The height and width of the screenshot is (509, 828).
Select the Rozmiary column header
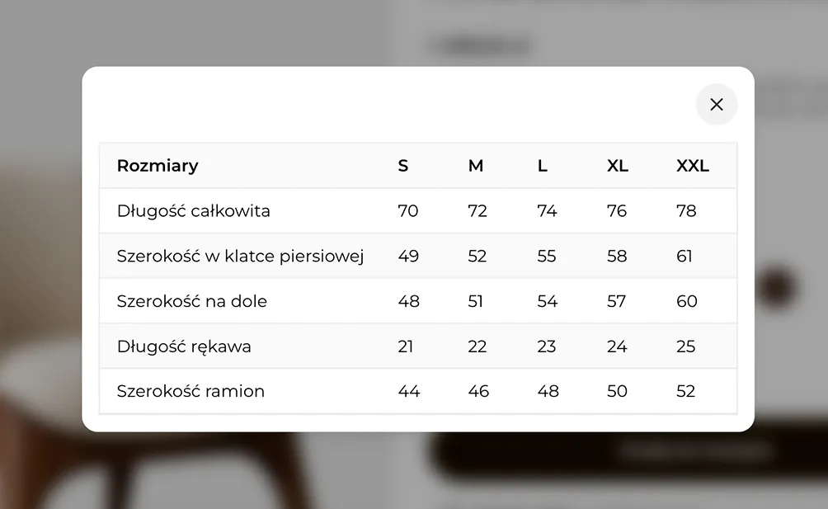(x=158, y=166)
